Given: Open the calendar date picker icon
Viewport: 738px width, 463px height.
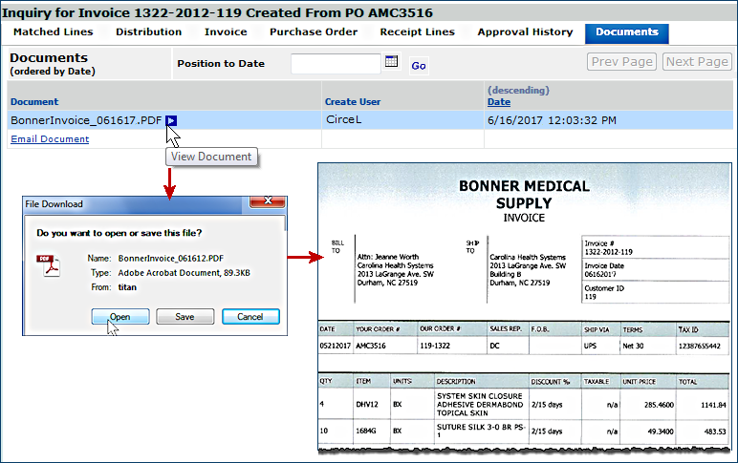Looking at the screenshot, I should click(x=391, y=63).
